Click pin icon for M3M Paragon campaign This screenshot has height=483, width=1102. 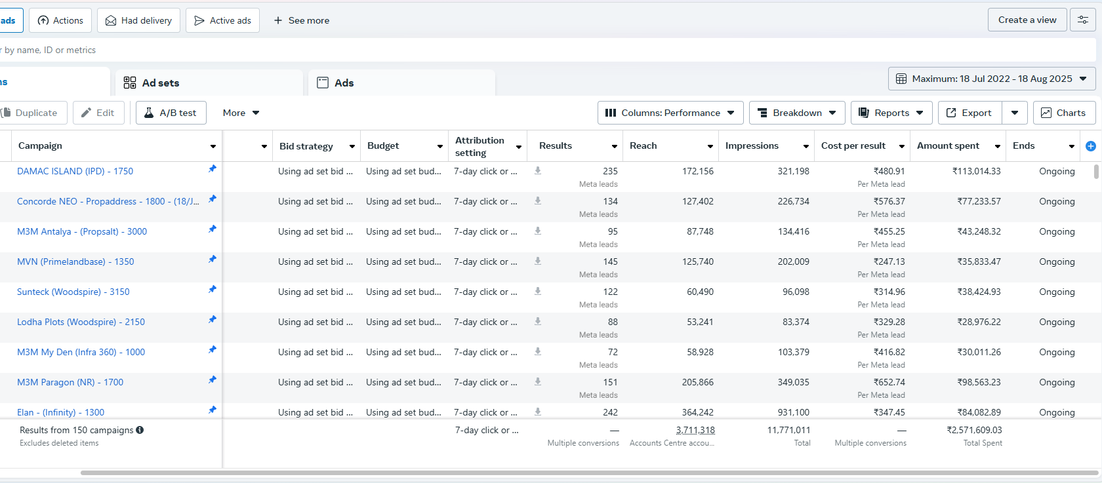point(212,380)
